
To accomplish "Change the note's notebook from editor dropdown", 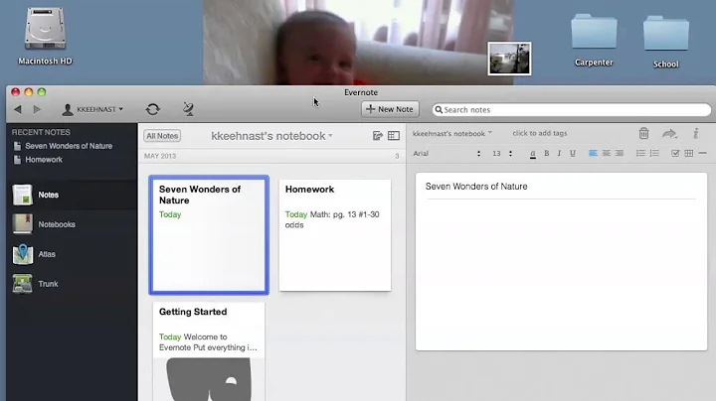I will pos(452,134).
